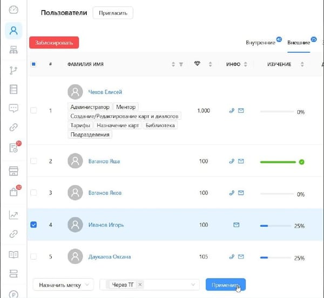Click the circled P icon at sidebar bottom
Screen dimensions: 324x298
(13, 294)
